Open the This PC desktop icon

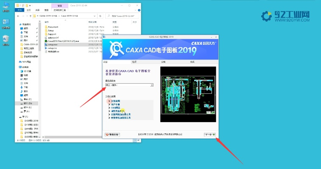coord(6,7)
